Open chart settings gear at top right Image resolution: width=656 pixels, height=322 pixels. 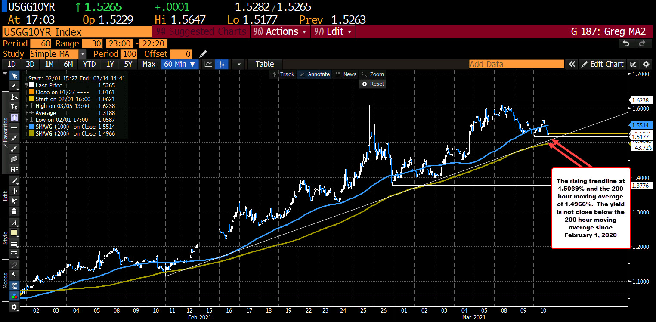[x=646, y=64]
